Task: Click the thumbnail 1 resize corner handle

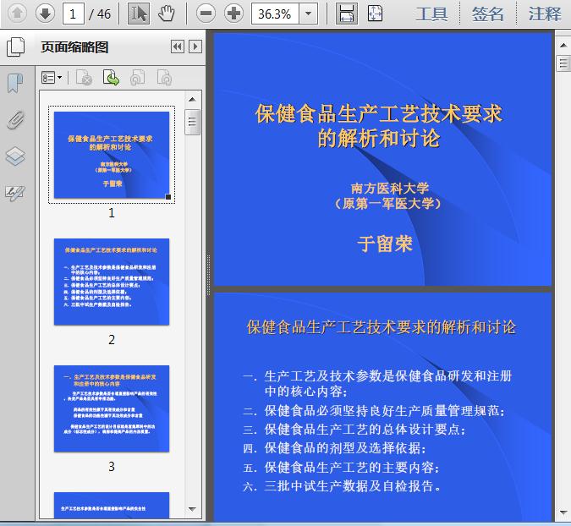Action: click(x=168, y=197)
